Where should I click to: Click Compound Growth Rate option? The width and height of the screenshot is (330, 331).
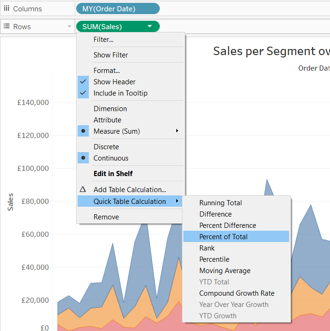click(236, 293)
